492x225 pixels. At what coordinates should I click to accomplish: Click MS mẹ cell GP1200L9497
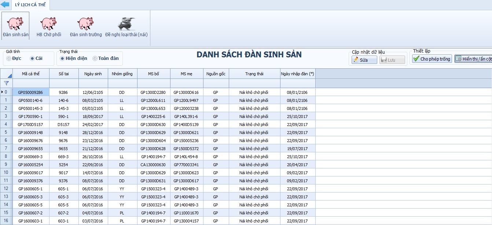coord(187,100)
